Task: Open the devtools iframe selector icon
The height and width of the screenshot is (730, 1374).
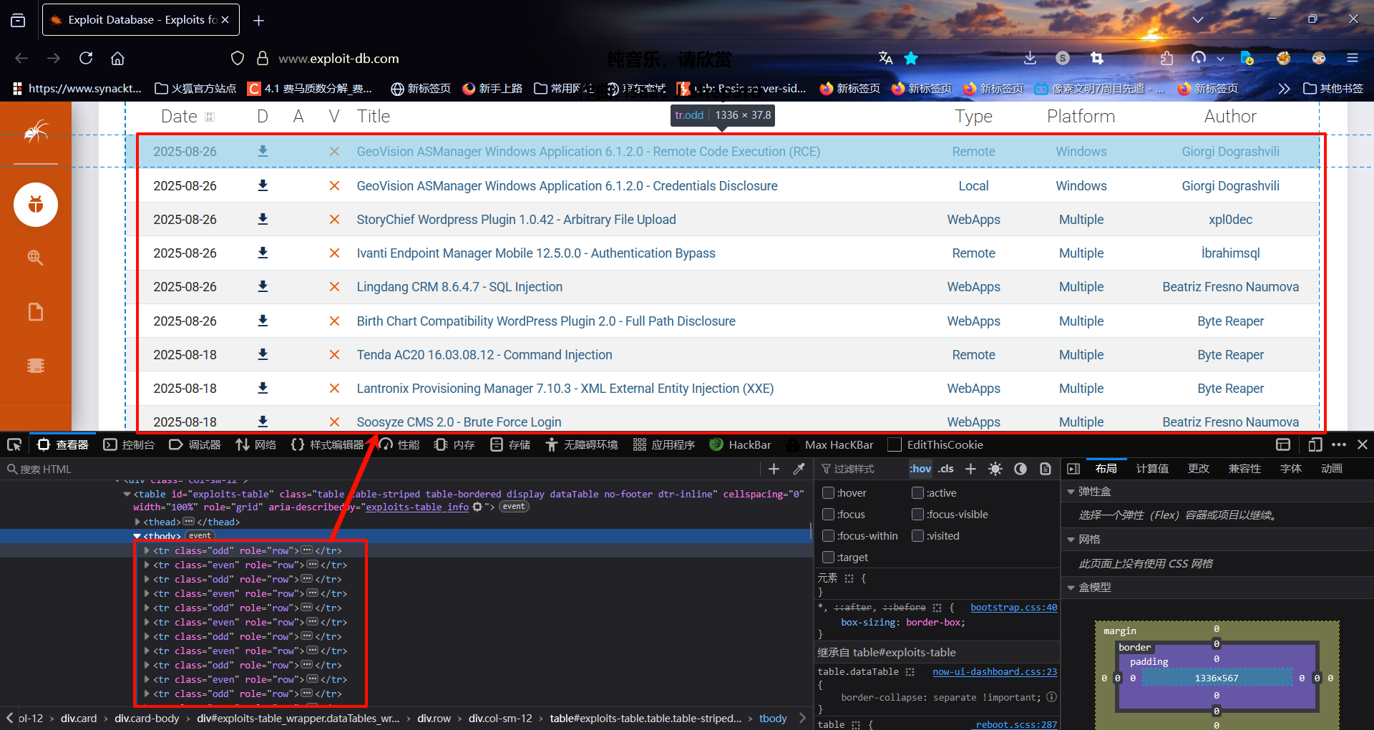Action: (1283, 444)
